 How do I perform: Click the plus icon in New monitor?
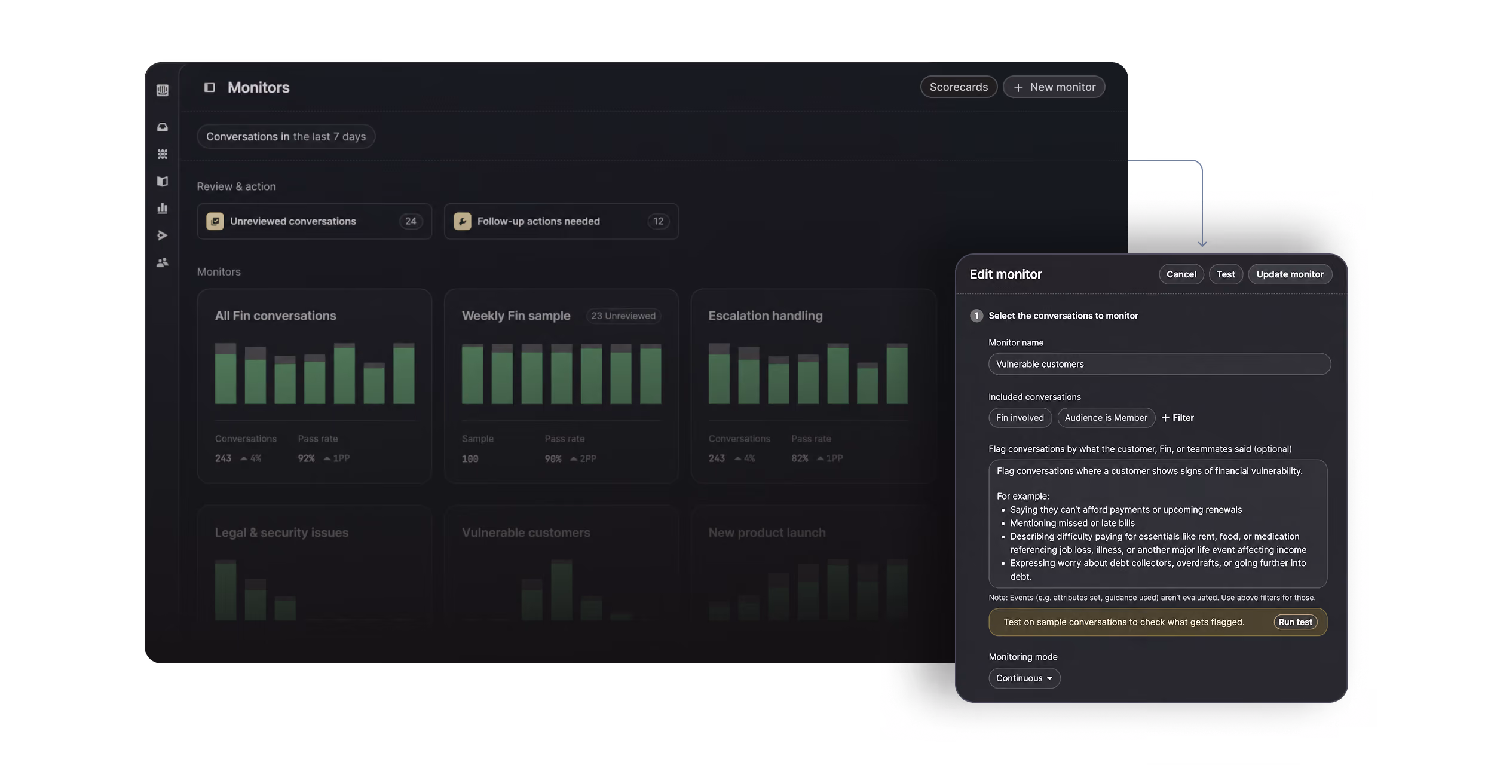point(1018,88)
